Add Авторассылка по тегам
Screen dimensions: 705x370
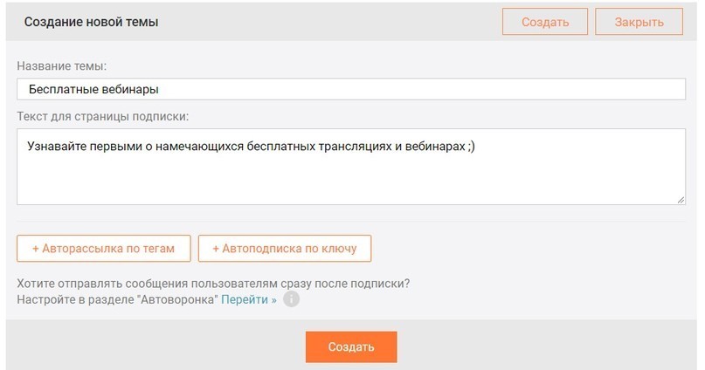pos(104,249)
